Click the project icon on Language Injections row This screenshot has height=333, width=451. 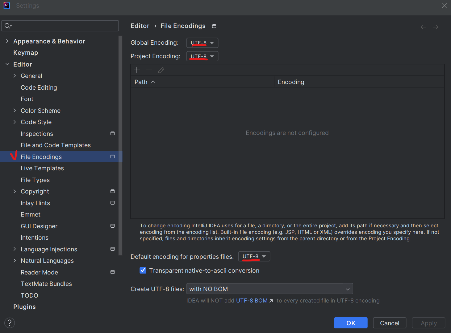(112, 249)
